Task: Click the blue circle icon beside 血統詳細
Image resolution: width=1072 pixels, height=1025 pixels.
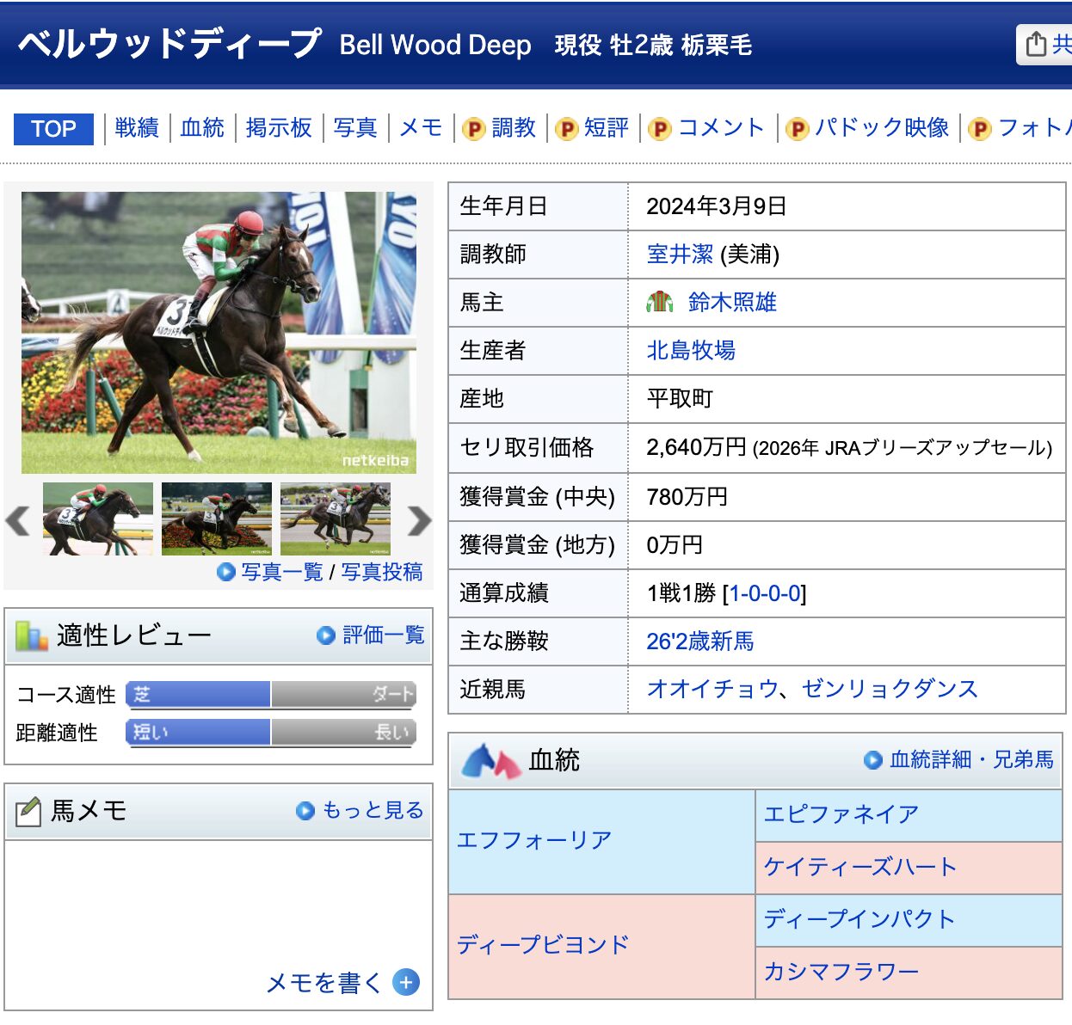Action: click(873, 760)
